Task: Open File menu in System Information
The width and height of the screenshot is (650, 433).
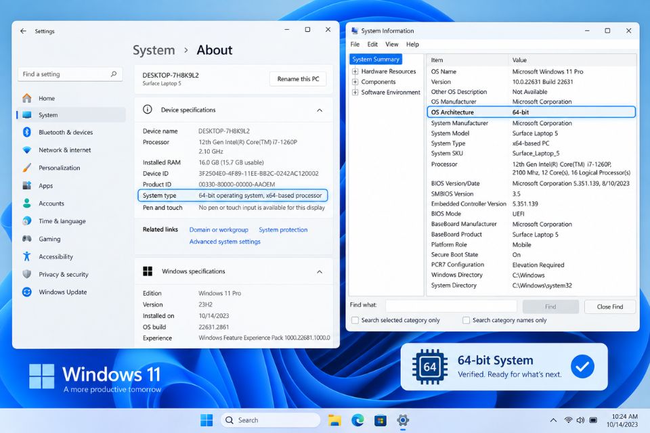Action: pyautogui.click(x=355, y=45)
